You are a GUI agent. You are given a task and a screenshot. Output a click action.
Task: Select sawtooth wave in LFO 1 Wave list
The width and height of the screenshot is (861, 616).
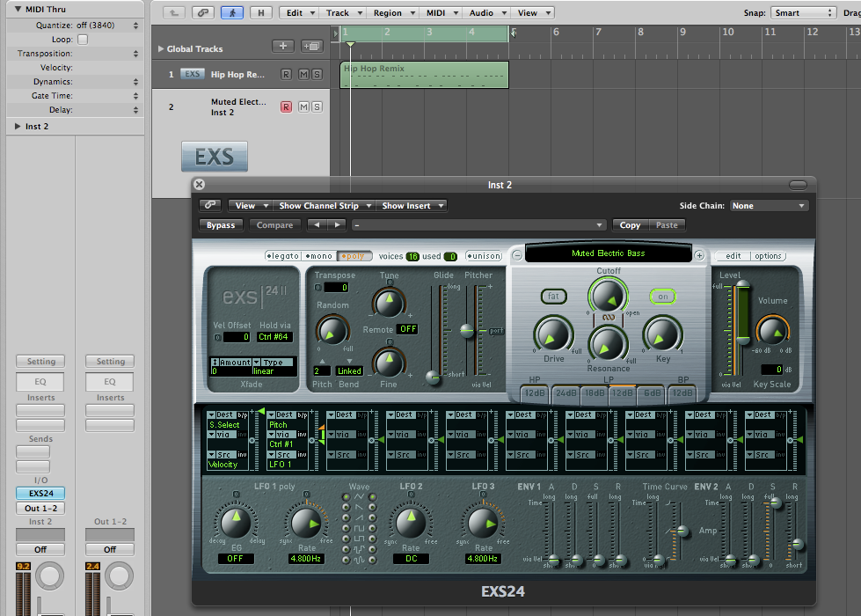[x=346, y=507]
